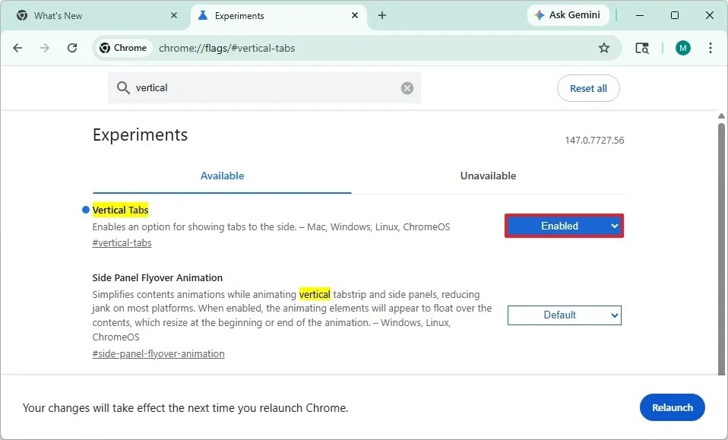Image resolution: width=728 pixels, height=440 pixels.
Task: Open the Vertical Tabs Enabled dropdown
Action: tap(563, 226)
